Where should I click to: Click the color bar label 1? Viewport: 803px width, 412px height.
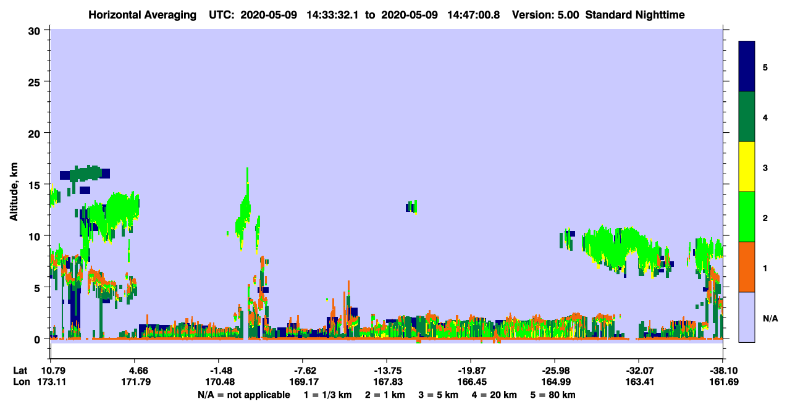click(x=765, y=267)
